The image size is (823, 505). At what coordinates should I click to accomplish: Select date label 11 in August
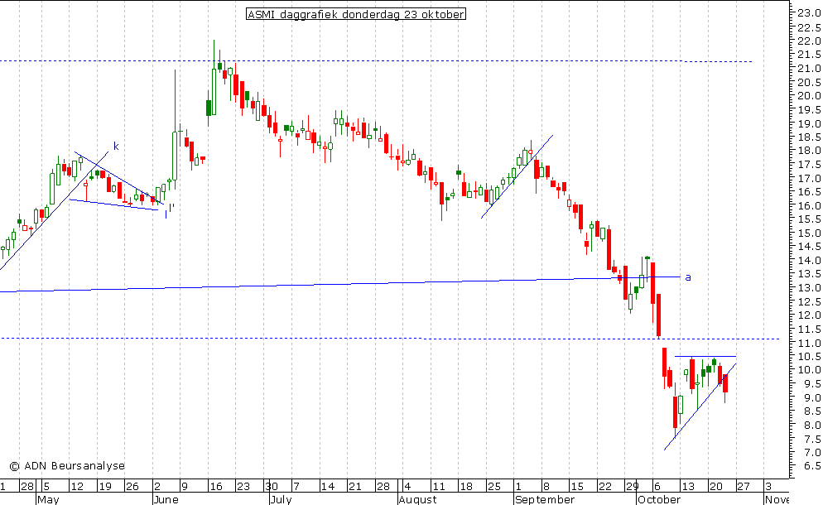(x=438, y=487)
